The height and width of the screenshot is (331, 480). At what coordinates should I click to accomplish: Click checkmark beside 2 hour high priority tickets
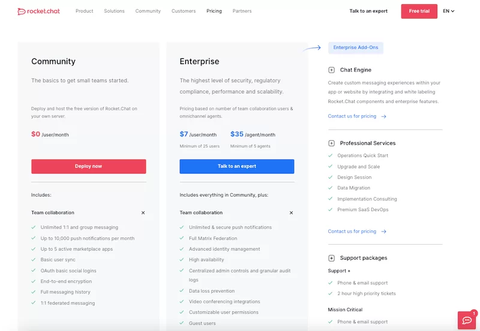pyautogui.click(x=331, y=293)
